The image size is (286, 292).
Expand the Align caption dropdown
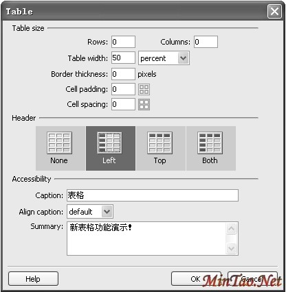point(90,211)
